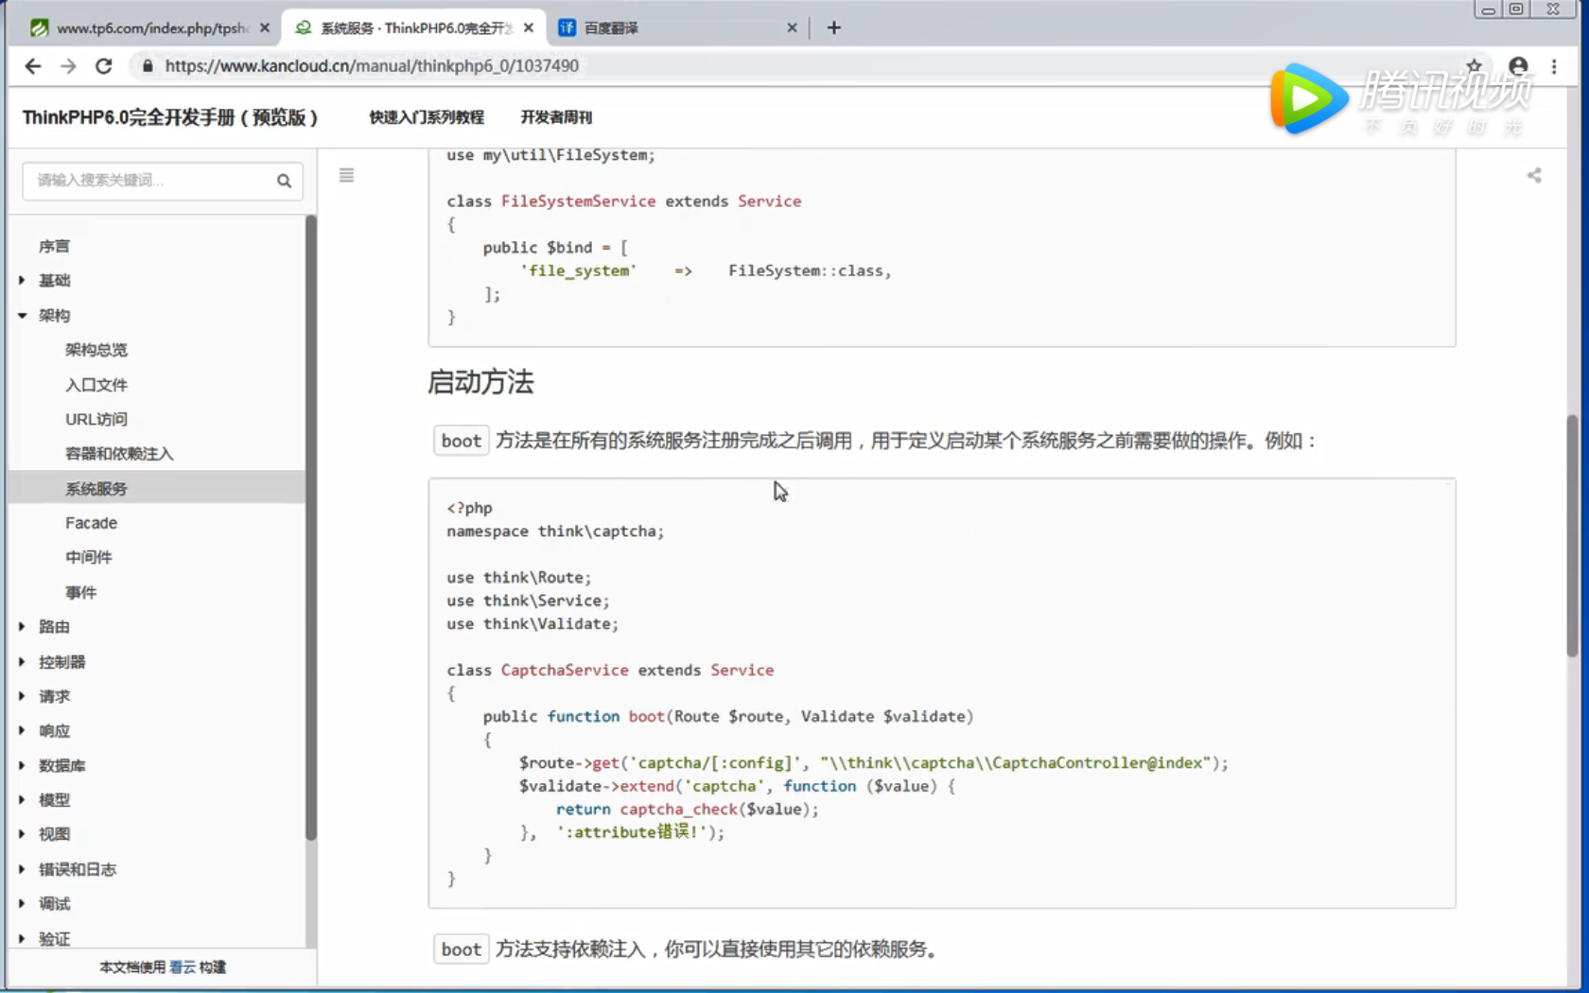Click 'use think\Validate;' code line
This screenshot has width=1589, height=993.
[x=533, y=623]
